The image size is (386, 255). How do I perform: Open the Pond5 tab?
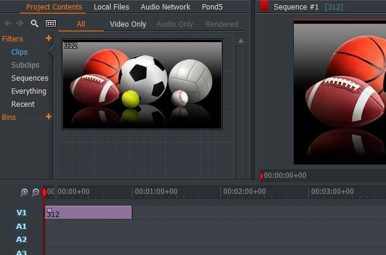212,7
